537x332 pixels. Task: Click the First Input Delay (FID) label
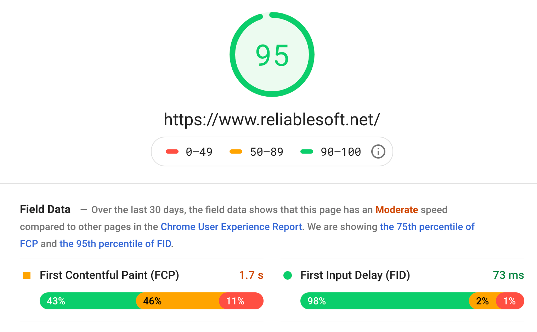coord(355,275)
